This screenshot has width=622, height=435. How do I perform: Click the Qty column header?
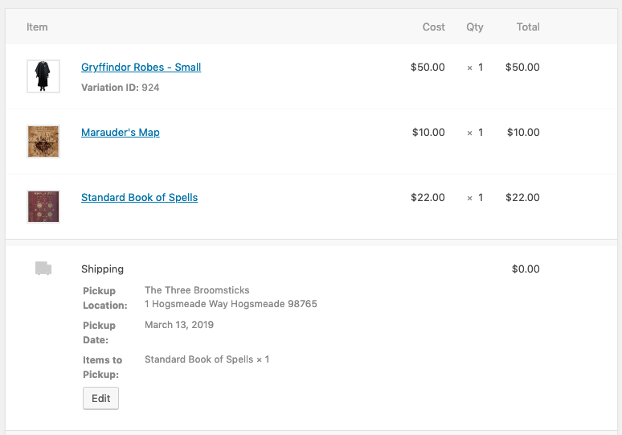[x=475, y=27]
